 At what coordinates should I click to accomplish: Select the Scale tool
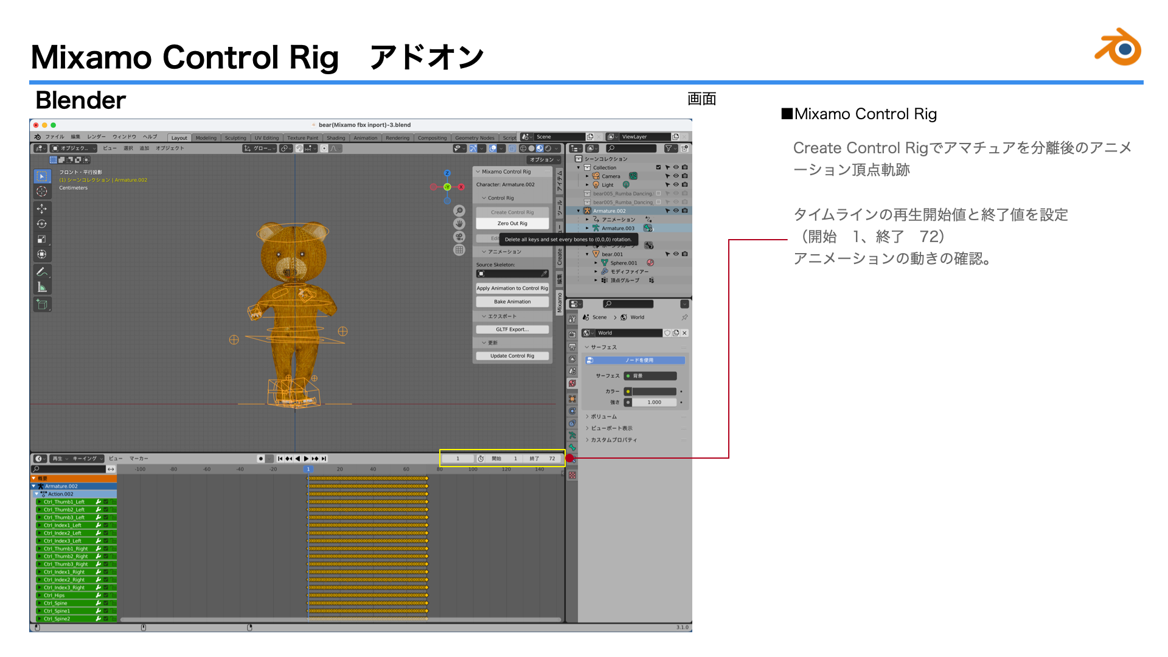coord(42,239)
